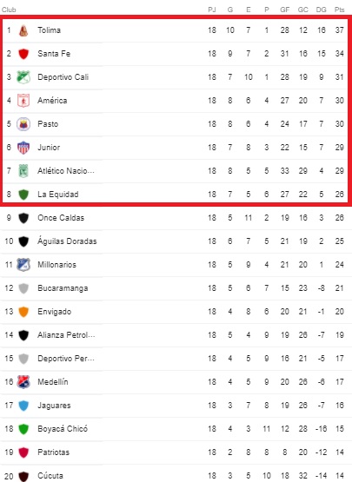This screenshot has height=482, width=352.
Task: Click the Pasto round crest icon
Action: point(23,124)
